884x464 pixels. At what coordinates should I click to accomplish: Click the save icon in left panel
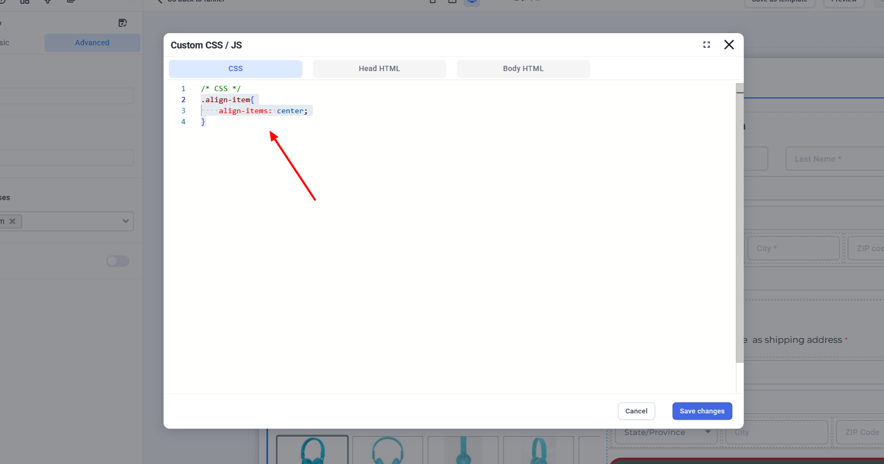pos(122,23)
